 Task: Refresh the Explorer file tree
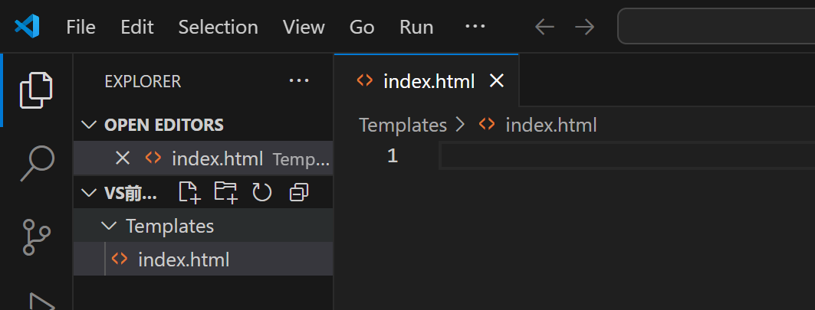262,193
